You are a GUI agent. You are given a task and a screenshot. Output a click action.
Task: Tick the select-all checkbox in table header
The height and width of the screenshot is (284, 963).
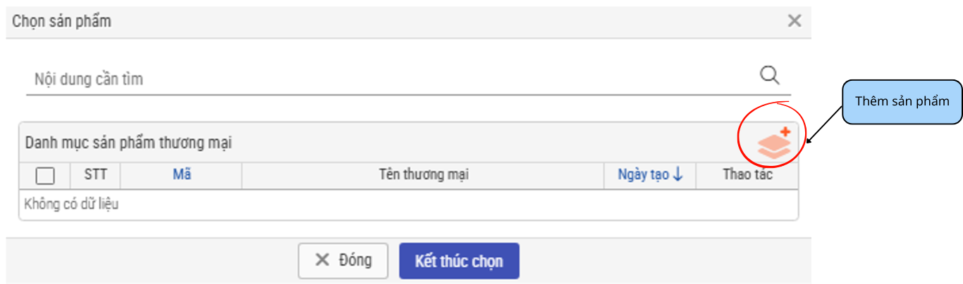click(x=45, y=176)
